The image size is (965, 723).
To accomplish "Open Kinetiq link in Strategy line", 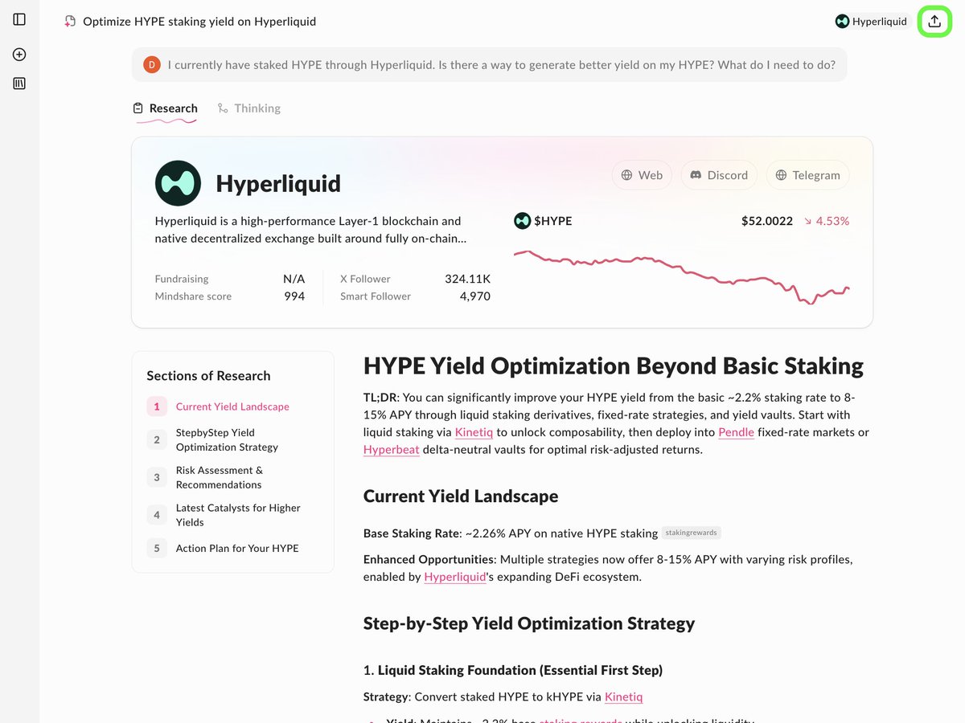I will pyautogui.click(x=623, y=697).
